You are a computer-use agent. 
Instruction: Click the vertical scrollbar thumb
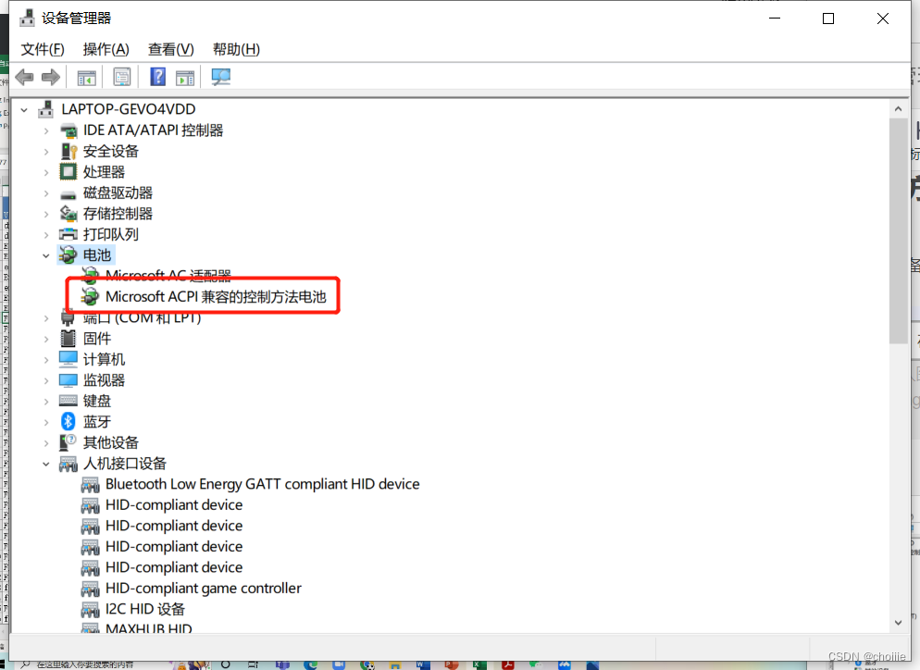pyautogui.click(x=899, y=230)
